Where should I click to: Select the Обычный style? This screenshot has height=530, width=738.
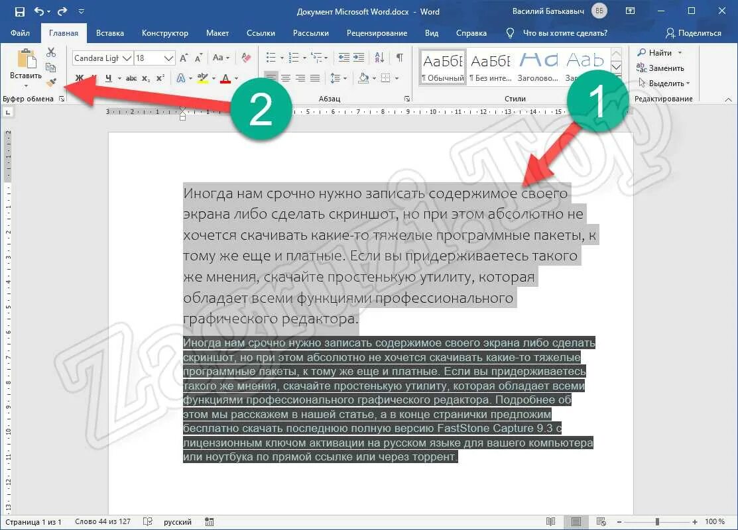pyautogui.click(x=442, y=67)
